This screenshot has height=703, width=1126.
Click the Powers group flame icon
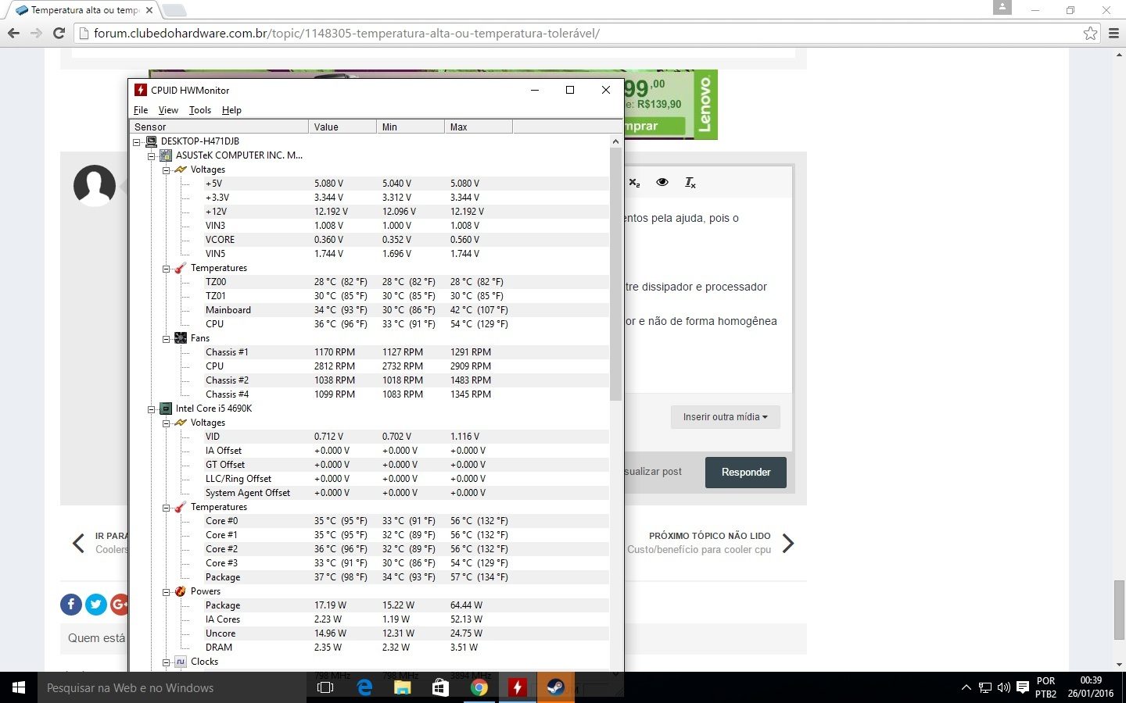click(181, 591)
